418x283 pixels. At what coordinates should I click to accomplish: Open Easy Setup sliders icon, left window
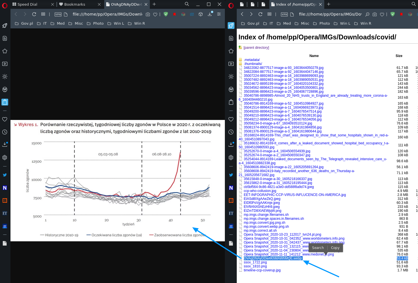click(x=219, y=14)
